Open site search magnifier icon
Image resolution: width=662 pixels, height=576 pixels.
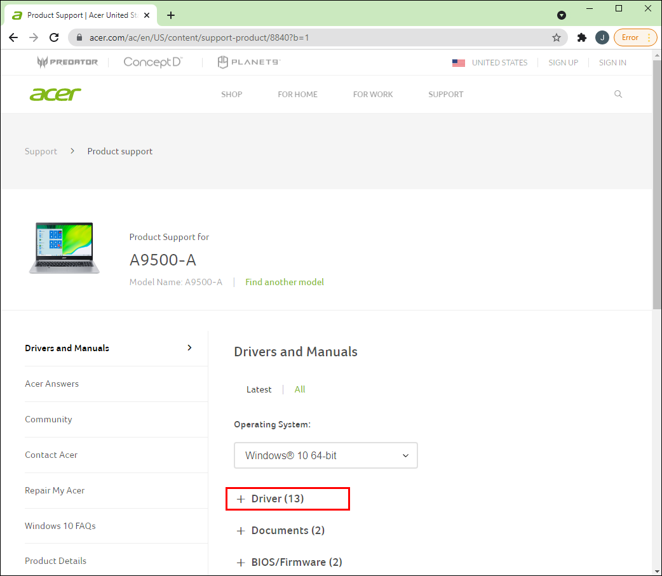pyautogui.click(x=618, y=94)
